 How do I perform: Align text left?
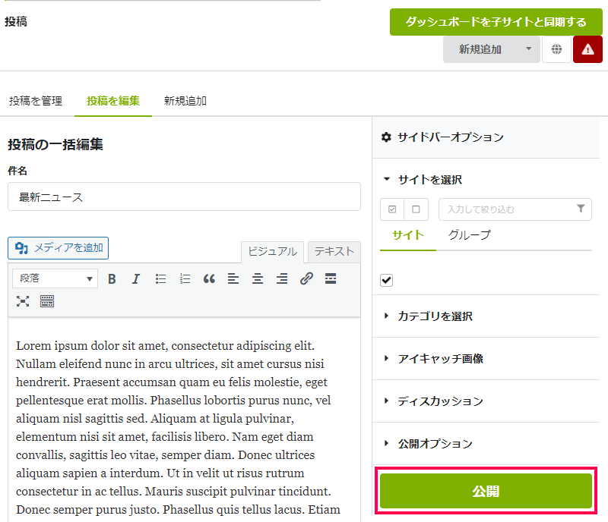233,278
